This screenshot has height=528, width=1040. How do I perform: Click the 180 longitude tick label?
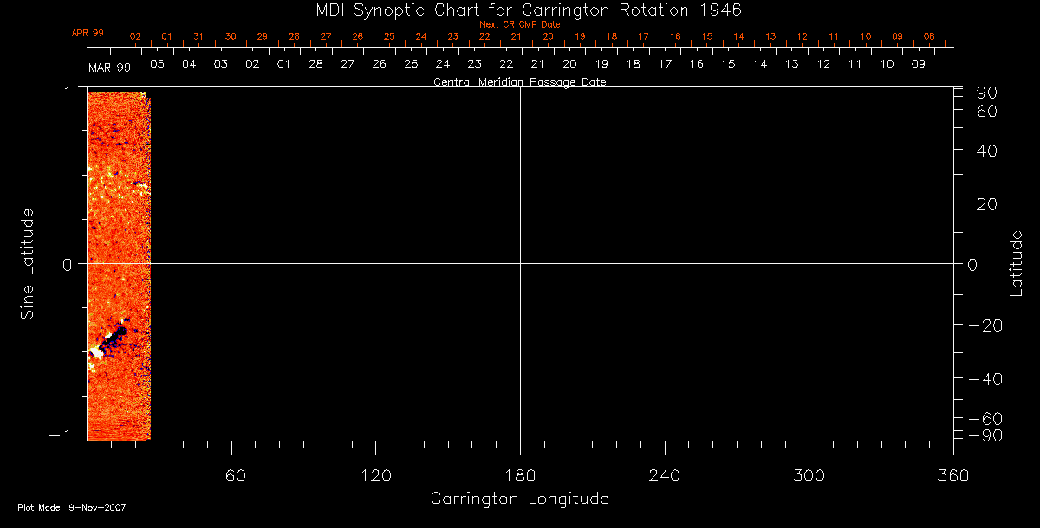pyautogui.click(x=520, y=474)
